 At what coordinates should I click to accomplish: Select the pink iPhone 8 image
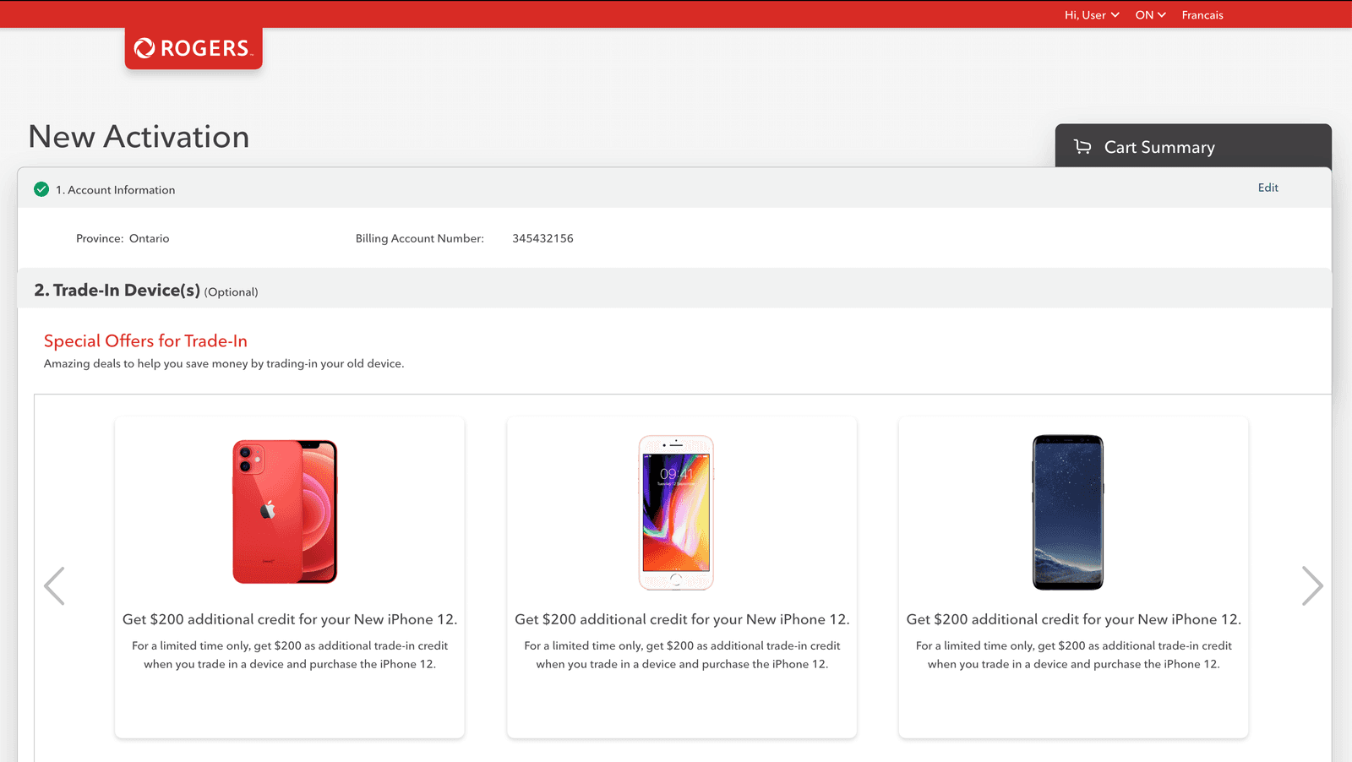click(676, 512)
